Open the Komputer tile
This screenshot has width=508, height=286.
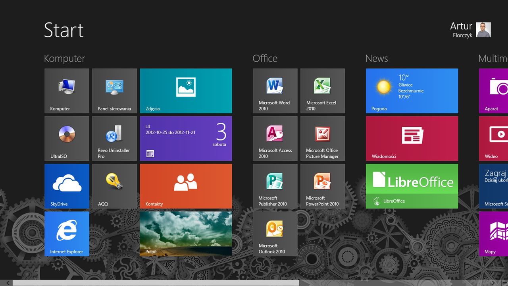(67, 91)
